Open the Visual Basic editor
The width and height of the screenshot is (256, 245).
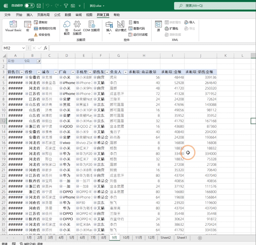pyautogui.click(x=13, y=26)
